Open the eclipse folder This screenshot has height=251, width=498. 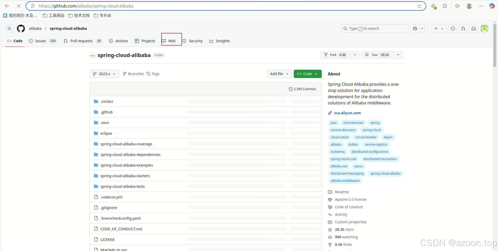pyautogui.click(x=106, y=133)
